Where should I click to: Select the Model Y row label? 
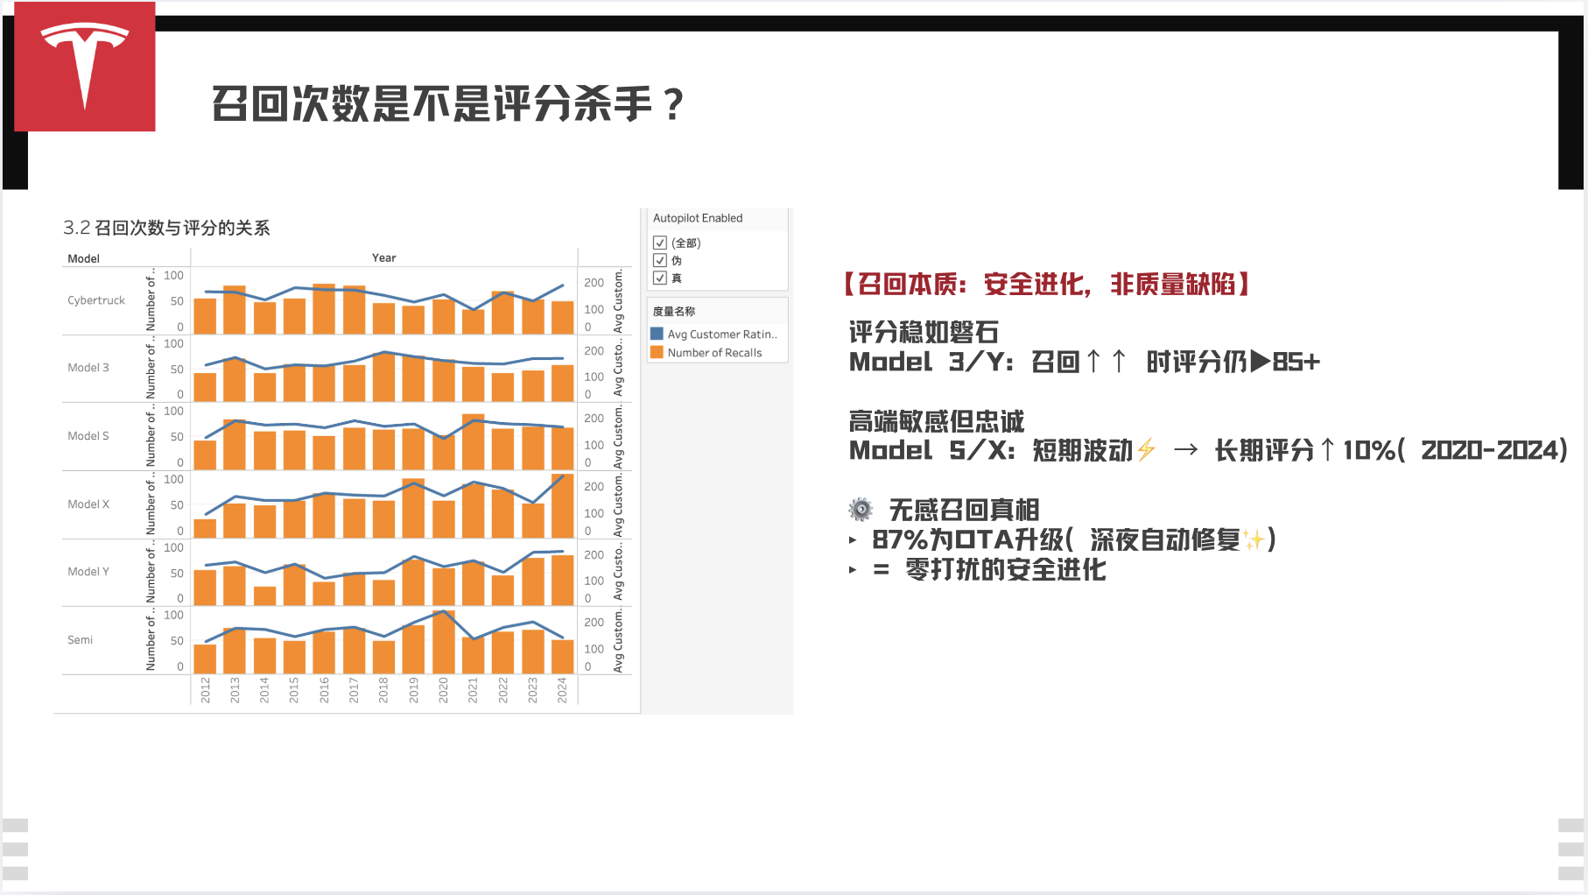88,572
